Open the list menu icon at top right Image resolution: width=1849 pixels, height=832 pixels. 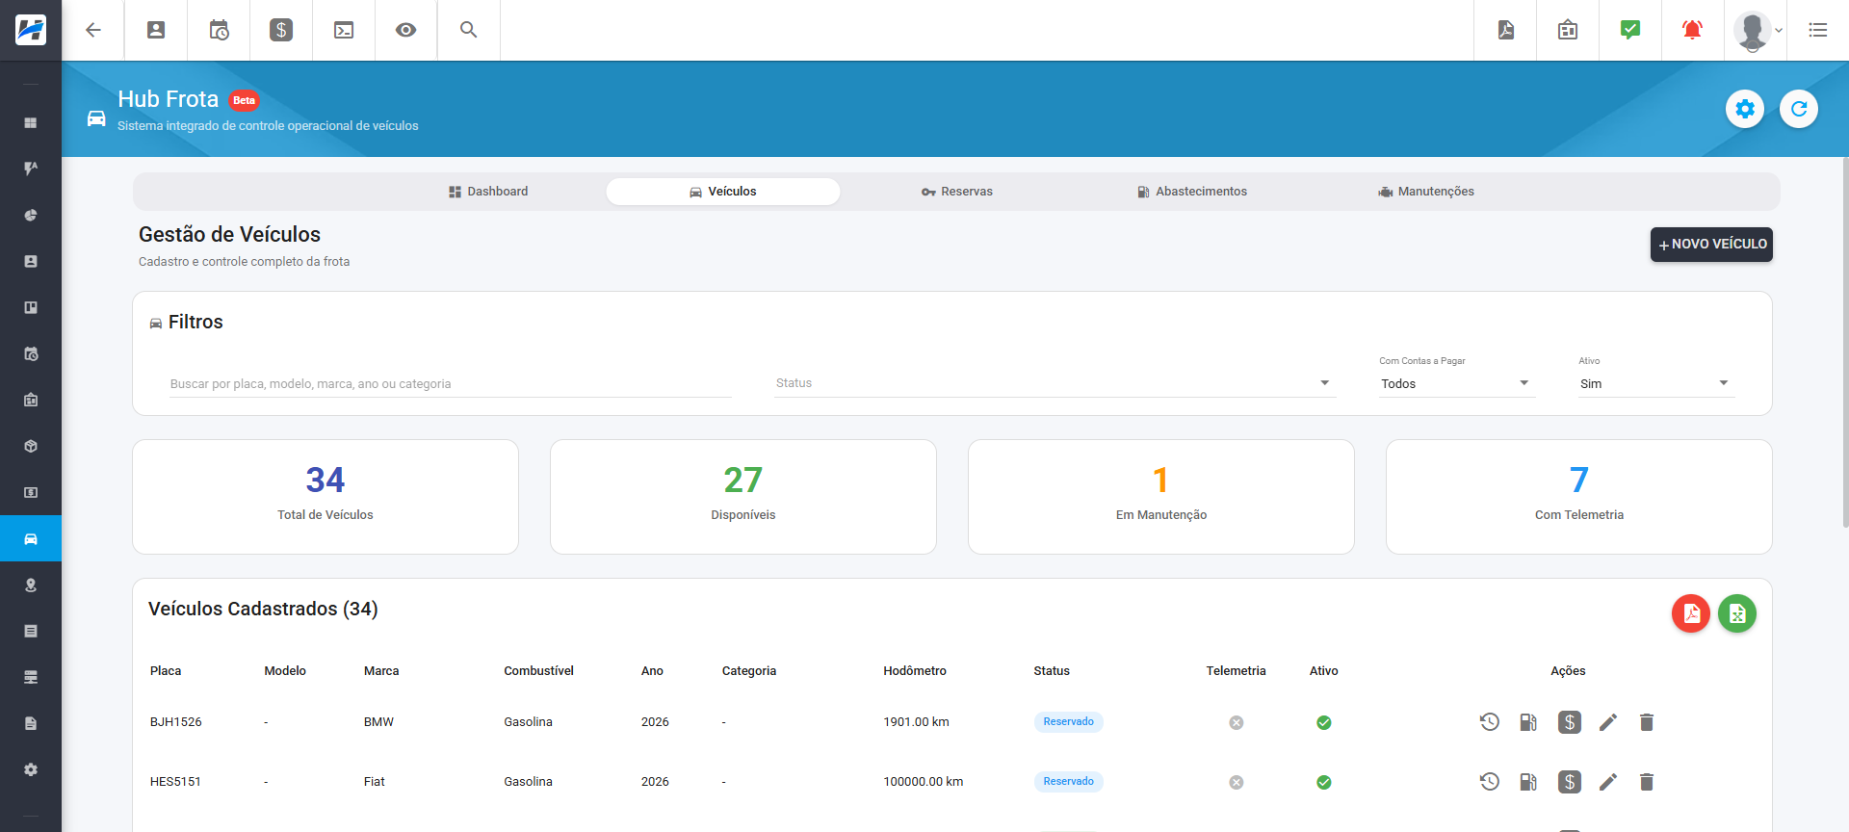tap(1818, 30)
